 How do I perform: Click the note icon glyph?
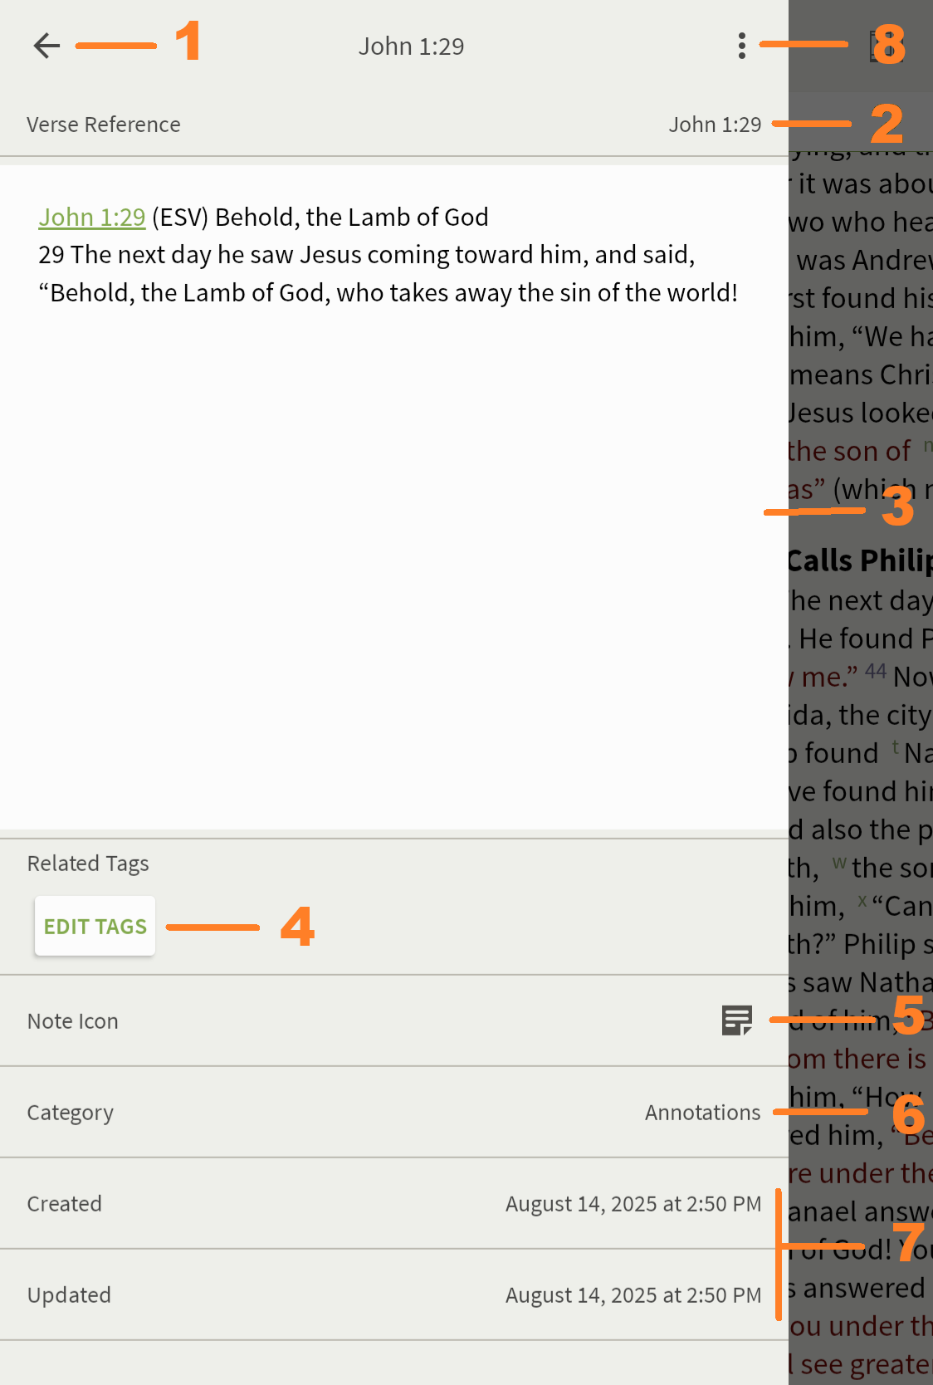[x=736, y=1020]
